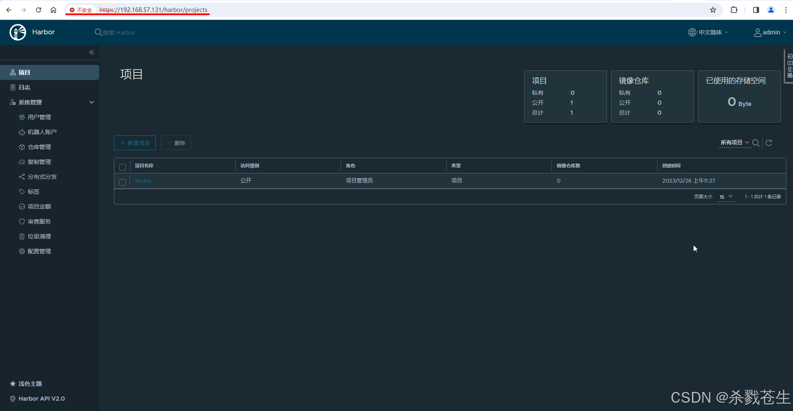Click the 公开 access level cell
Screen dimensions: 793x411
coord(246,181)
